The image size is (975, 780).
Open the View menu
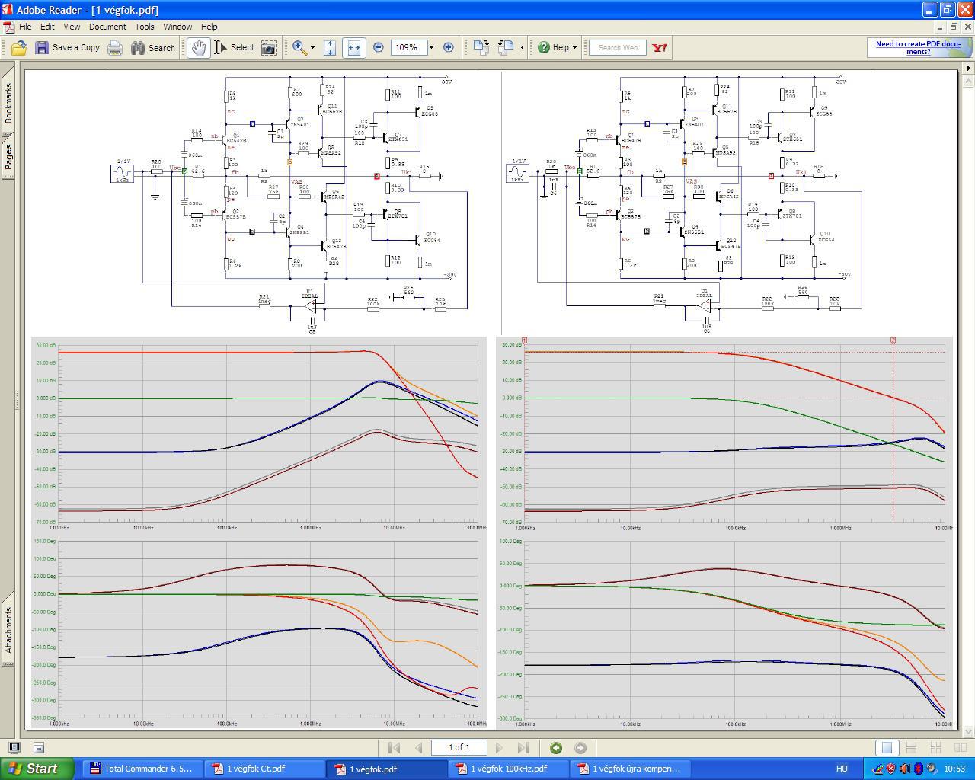(x=72, y=27)
